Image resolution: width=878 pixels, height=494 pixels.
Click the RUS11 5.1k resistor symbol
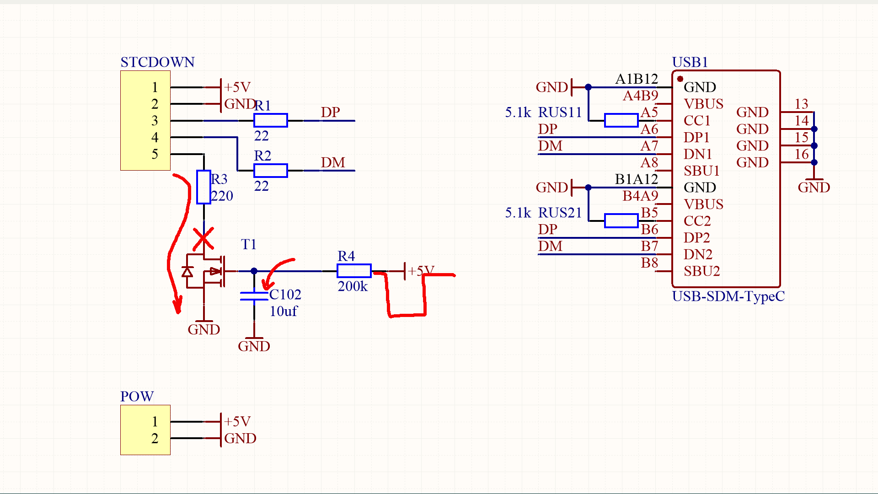(621, 120)
